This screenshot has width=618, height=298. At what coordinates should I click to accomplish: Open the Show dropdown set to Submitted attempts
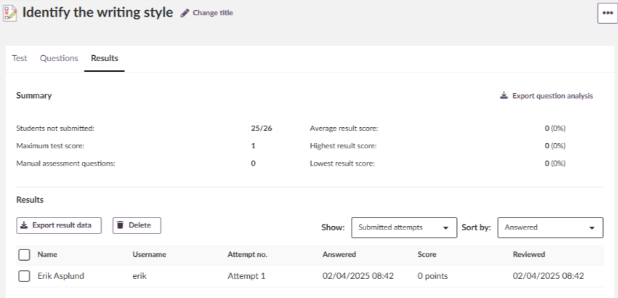403,227
